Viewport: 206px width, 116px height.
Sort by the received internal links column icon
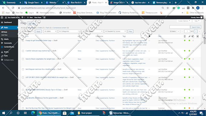(x=198, y=36)
